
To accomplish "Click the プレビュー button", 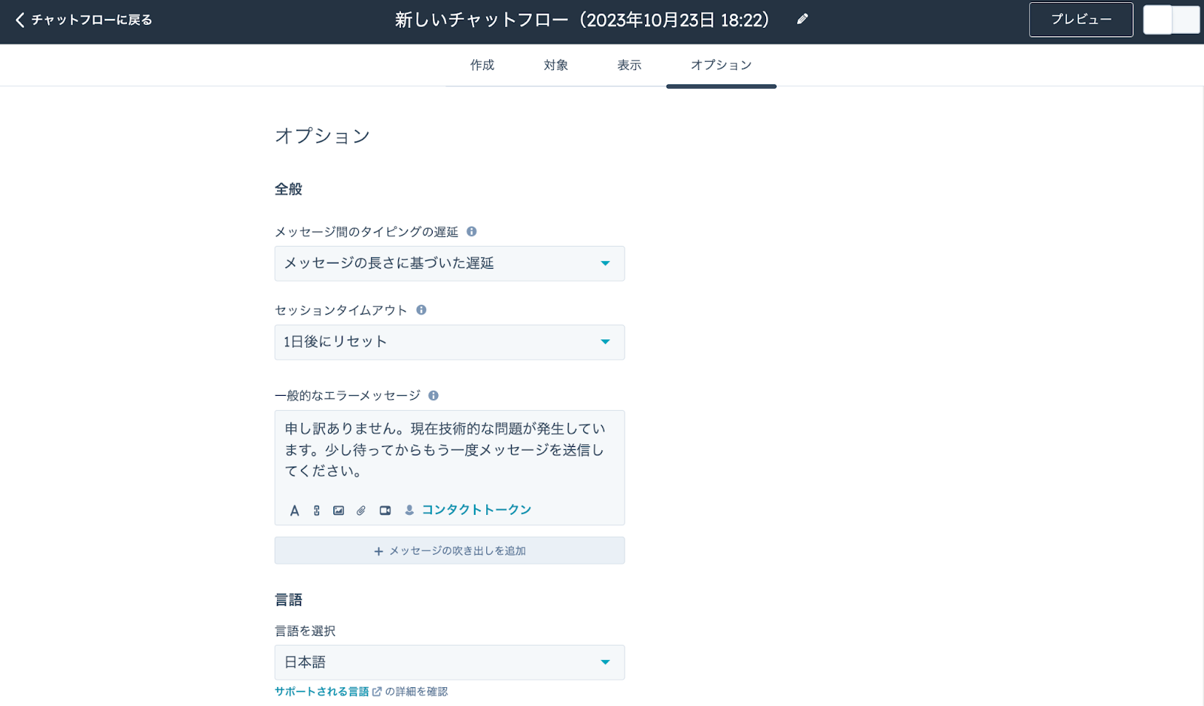I will point(1081,20).
